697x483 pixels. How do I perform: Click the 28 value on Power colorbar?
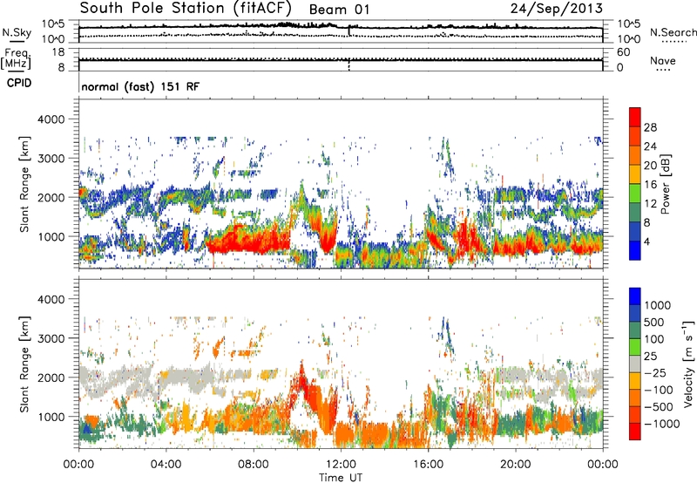pyautogui.click(x=650, y=127)
